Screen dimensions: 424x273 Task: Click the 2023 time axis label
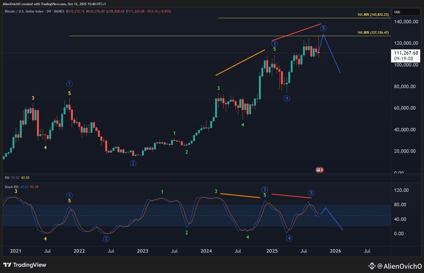coord(143,251)
